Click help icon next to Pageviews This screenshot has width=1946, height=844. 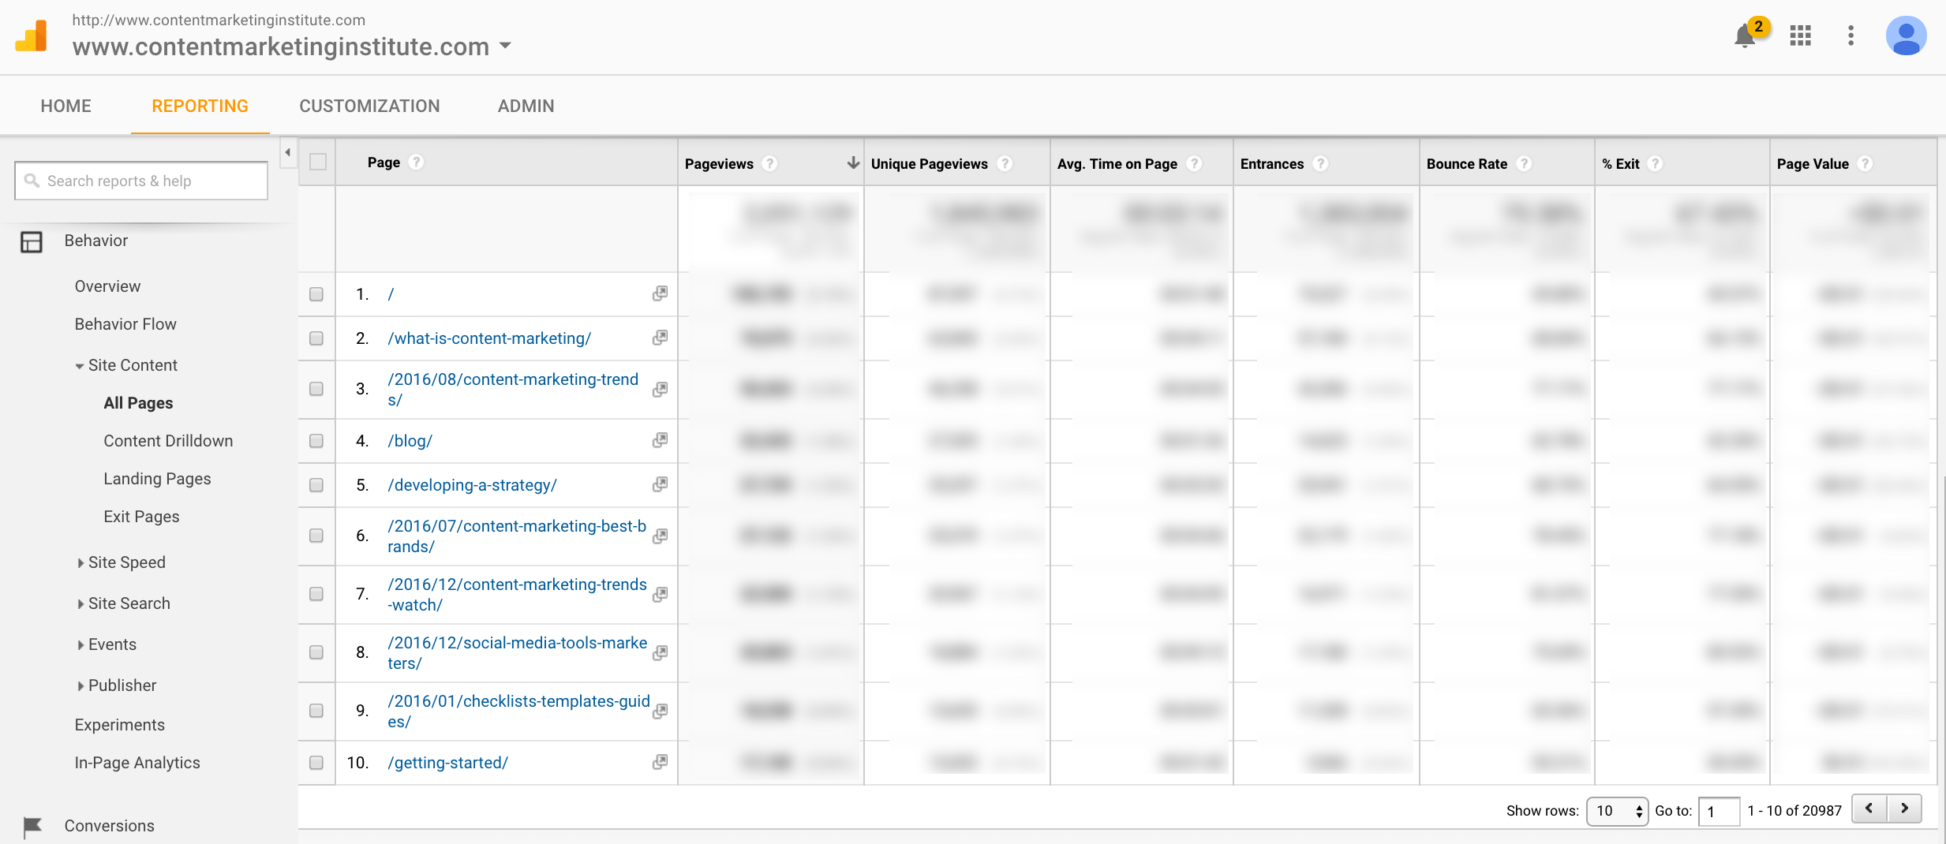[x=770, y=163]
